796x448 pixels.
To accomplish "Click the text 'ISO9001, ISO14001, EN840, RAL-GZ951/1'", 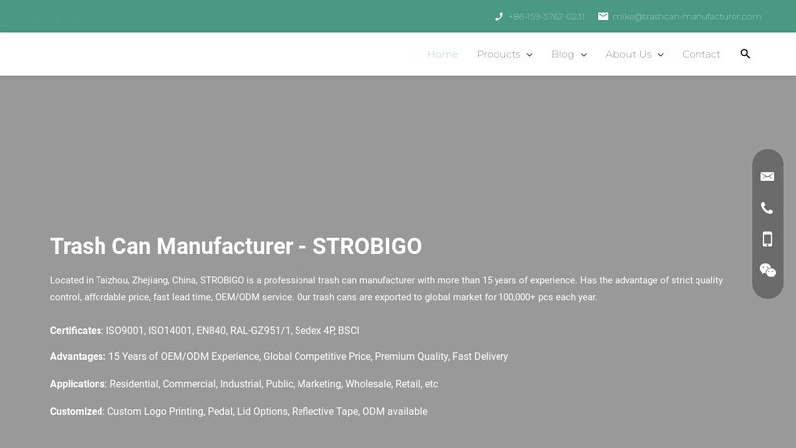I will pos(198,331).
